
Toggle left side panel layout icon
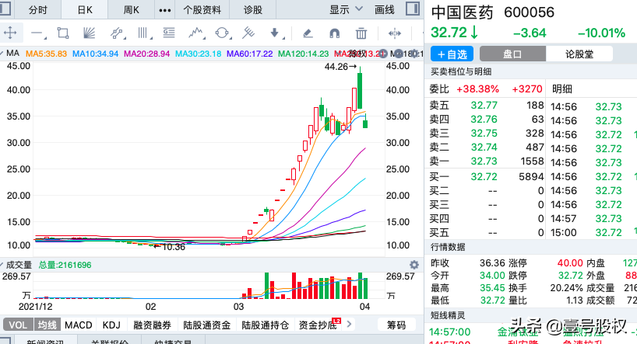click(5, 9)
